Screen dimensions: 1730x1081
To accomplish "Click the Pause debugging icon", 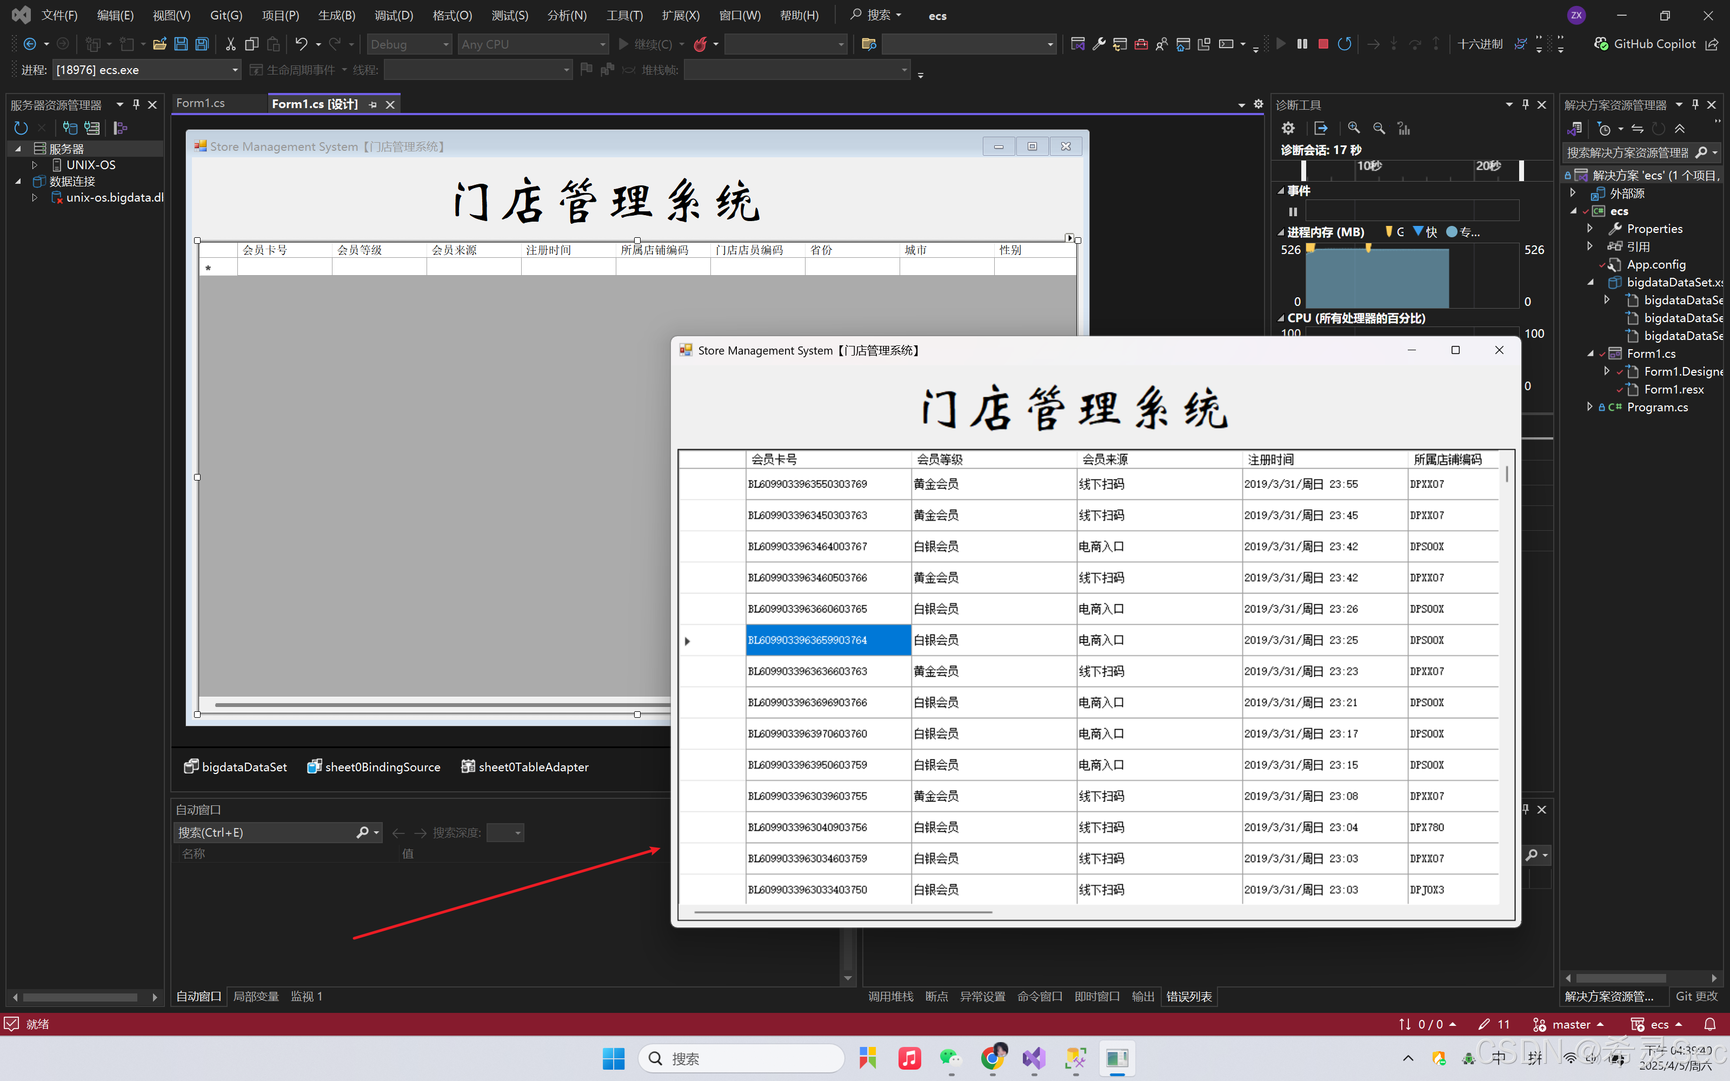I will (x=1302, y=44).
